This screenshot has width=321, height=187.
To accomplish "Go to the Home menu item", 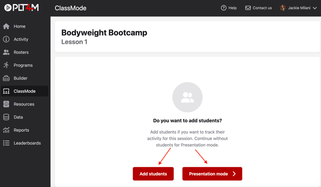I will click(x=20, y=27).
